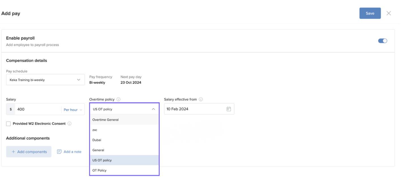Click info icon beside Overtime policy
Screen dimensions: 403x187
(118, 99)
